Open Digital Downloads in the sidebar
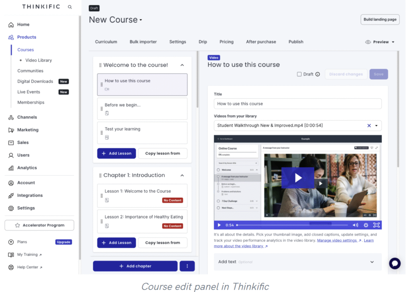 pyautogui.click(x=35, y=81)
